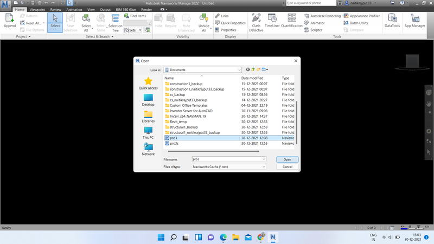Switch to the Home ribbon tab
Viewport: 434px width, 244px height.
click(x=20, y=9)
